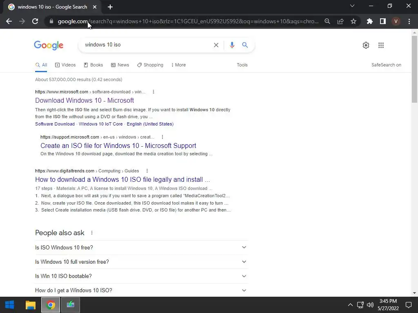
Task: Open the Windows Start menu
Action: [10, 305]
